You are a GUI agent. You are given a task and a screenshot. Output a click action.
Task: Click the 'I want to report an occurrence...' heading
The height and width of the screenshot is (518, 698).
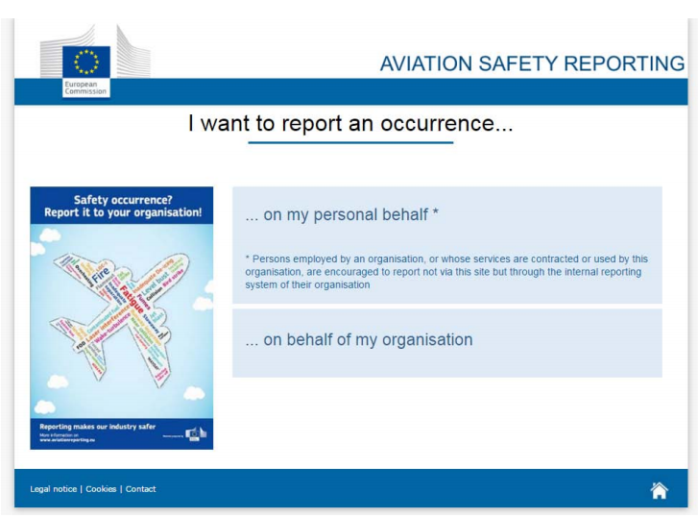[x=349, y=124]
